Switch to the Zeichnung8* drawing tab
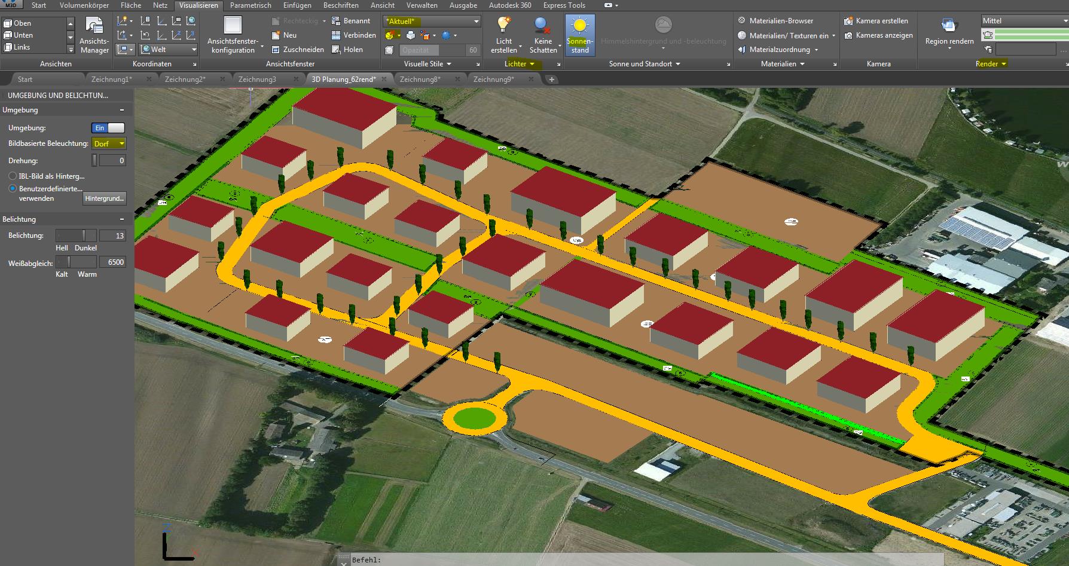Image resolution: width=1069 pixels, height=566 pixels. point(420,79)
